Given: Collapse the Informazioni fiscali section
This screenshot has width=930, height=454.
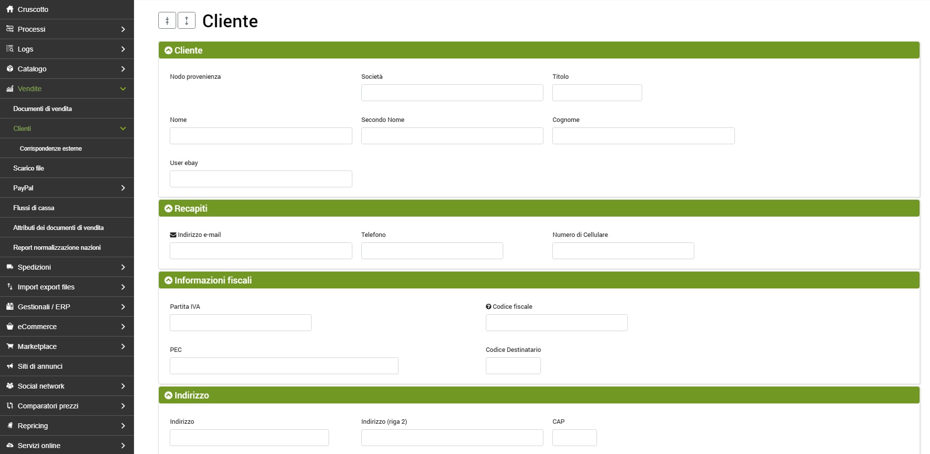Looking at the screenshot, I should (x=169, y=281).
